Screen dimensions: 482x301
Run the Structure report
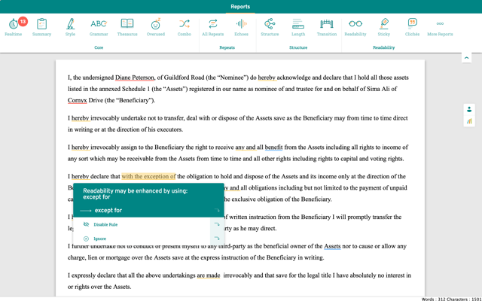pyautogui.click(x=270, y=27)
